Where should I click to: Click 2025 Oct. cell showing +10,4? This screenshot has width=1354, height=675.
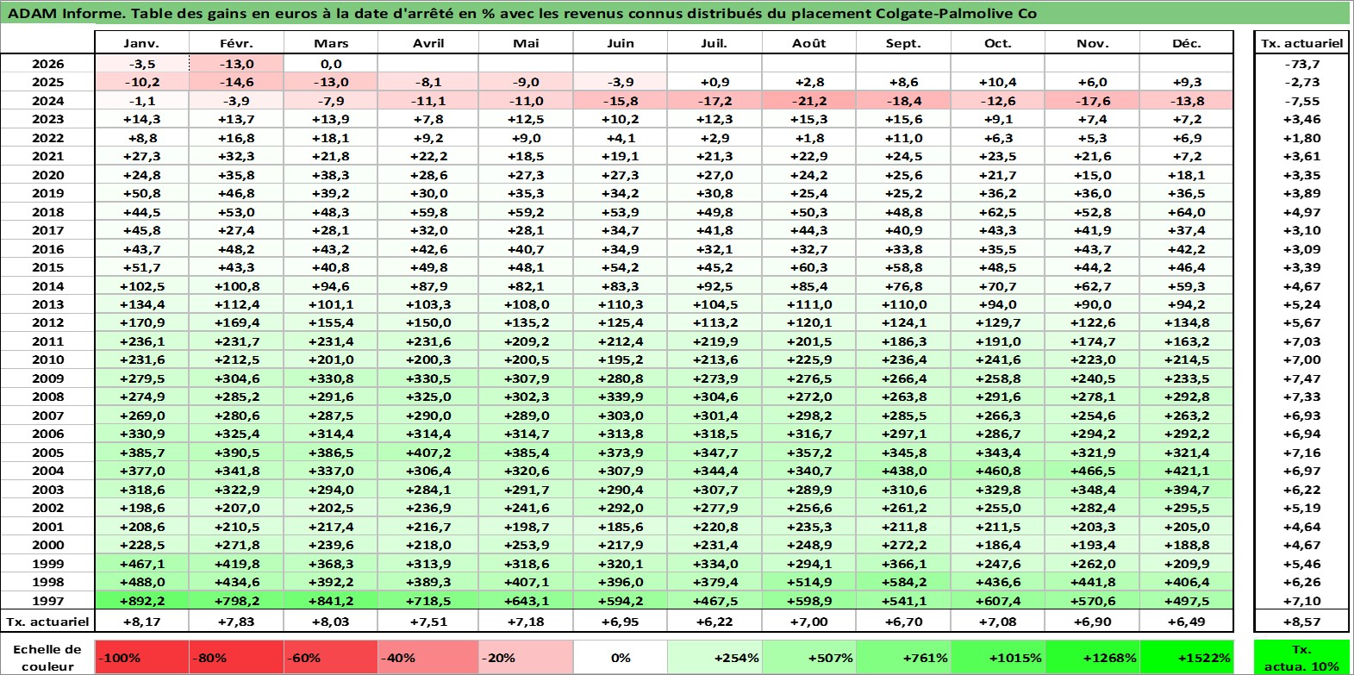pyautogui.click(x=998, y=82)
